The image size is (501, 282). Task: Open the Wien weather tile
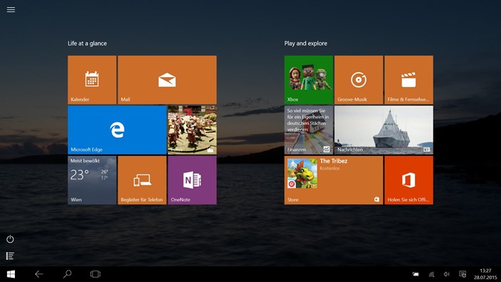pos(92,180)
